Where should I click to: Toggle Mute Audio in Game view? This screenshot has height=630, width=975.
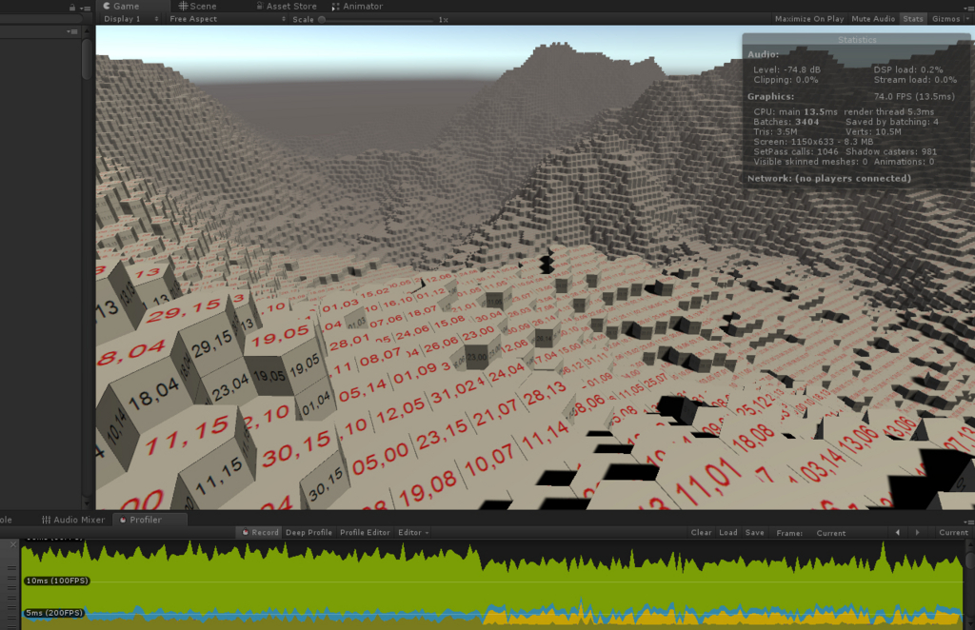pyautogui.click(x=873, y=19)
